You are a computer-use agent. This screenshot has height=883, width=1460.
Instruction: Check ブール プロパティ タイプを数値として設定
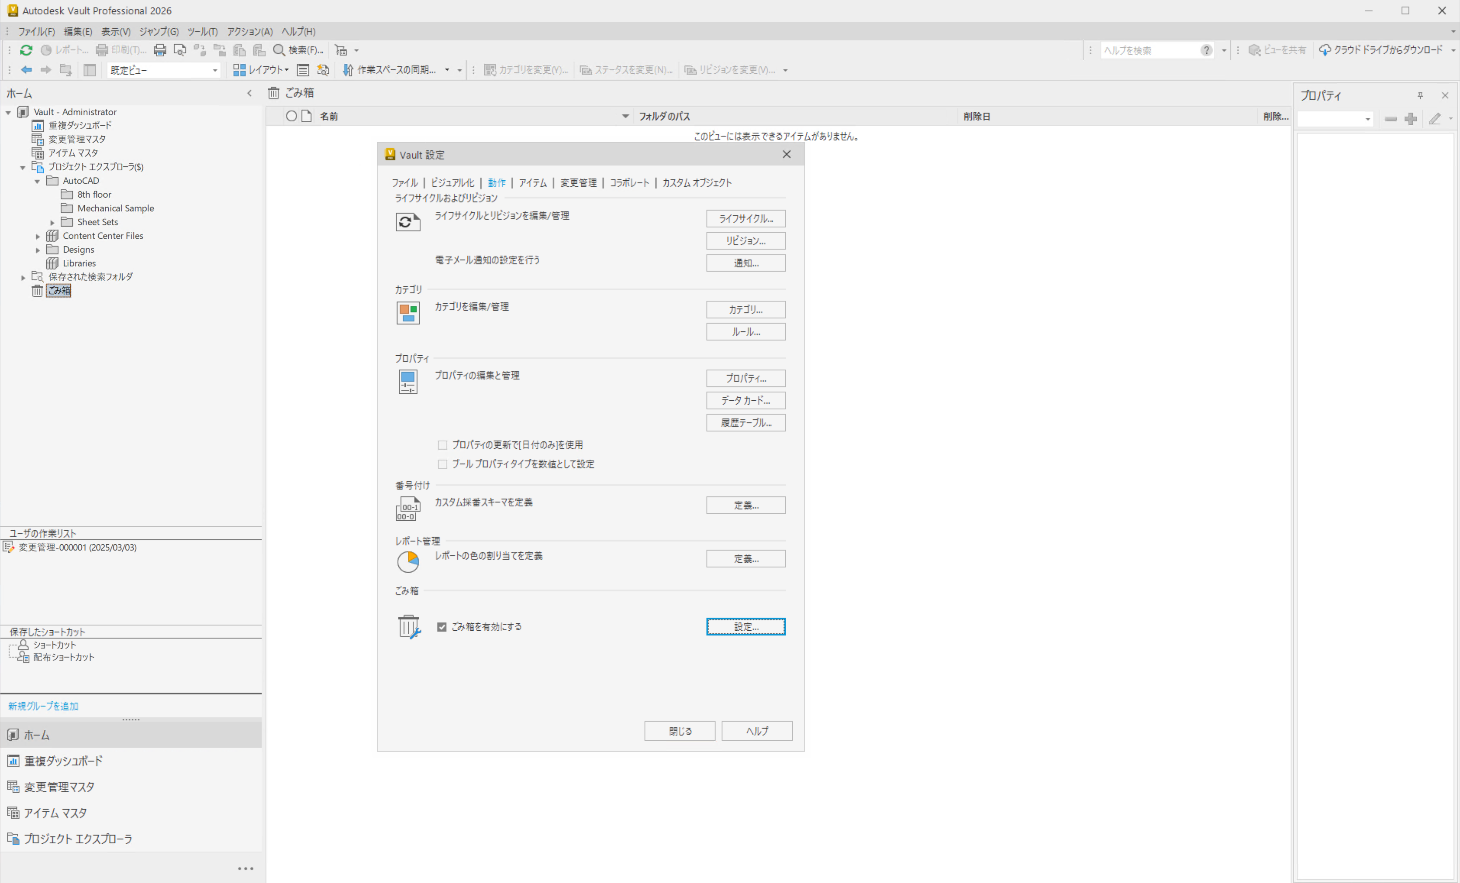442,464
